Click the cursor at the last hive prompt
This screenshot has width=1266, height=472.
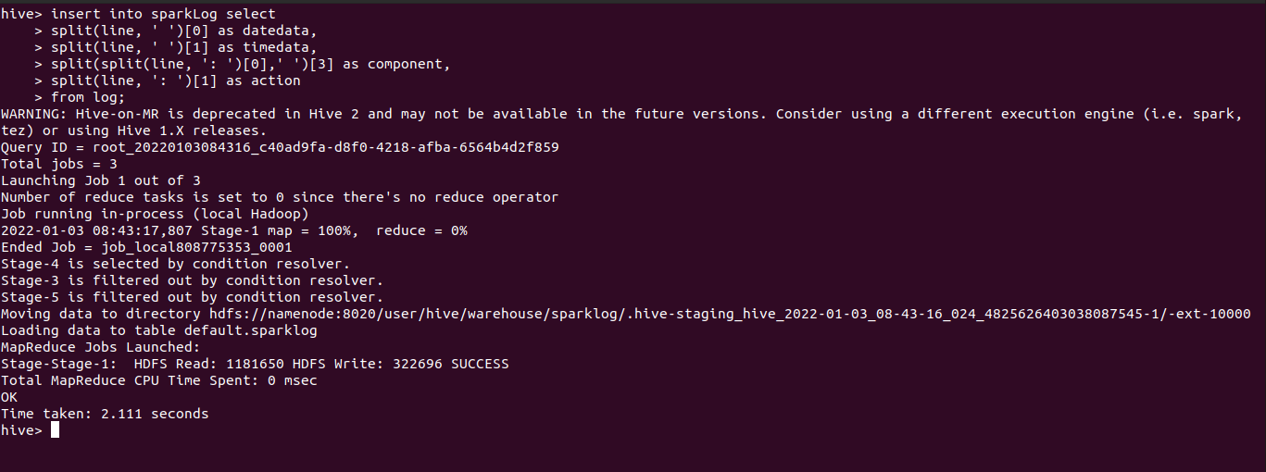[x=56, y=430]
